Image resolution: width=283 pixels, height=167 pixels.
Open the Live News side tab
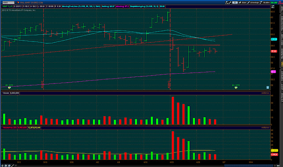[282, 98]
